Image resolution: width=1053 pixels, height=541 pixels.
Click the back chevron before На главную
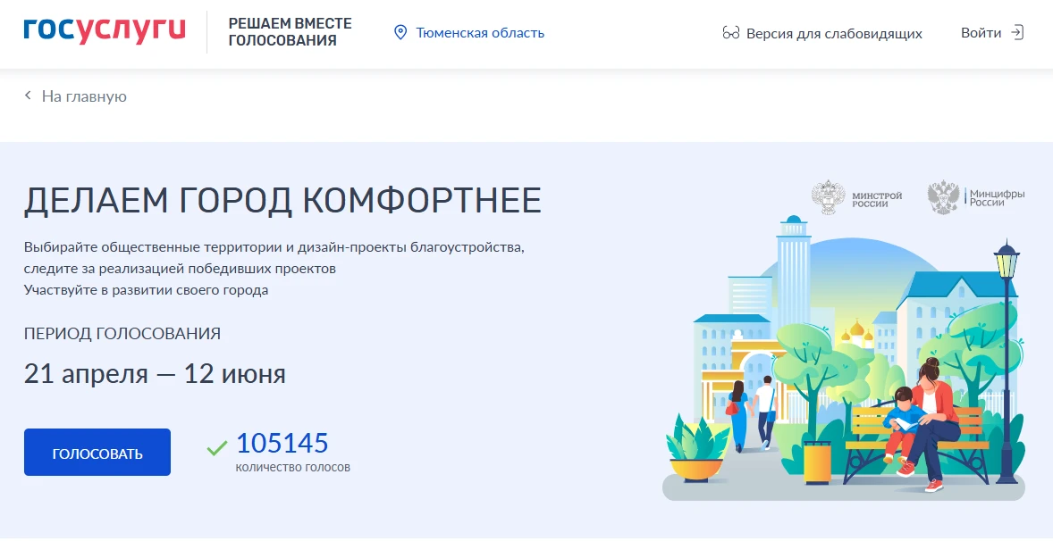[29, 96]
